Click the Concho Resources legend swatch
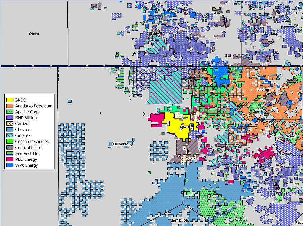Screen dimensions: 303x226 [10, 141]
